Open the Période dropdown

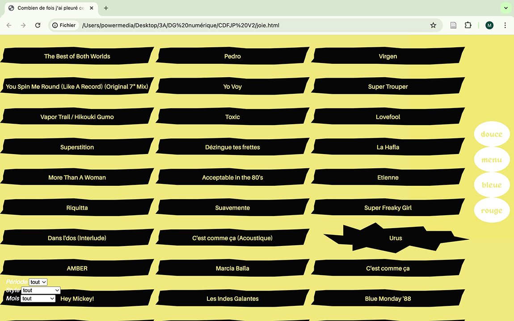click(x=38, y=282)
